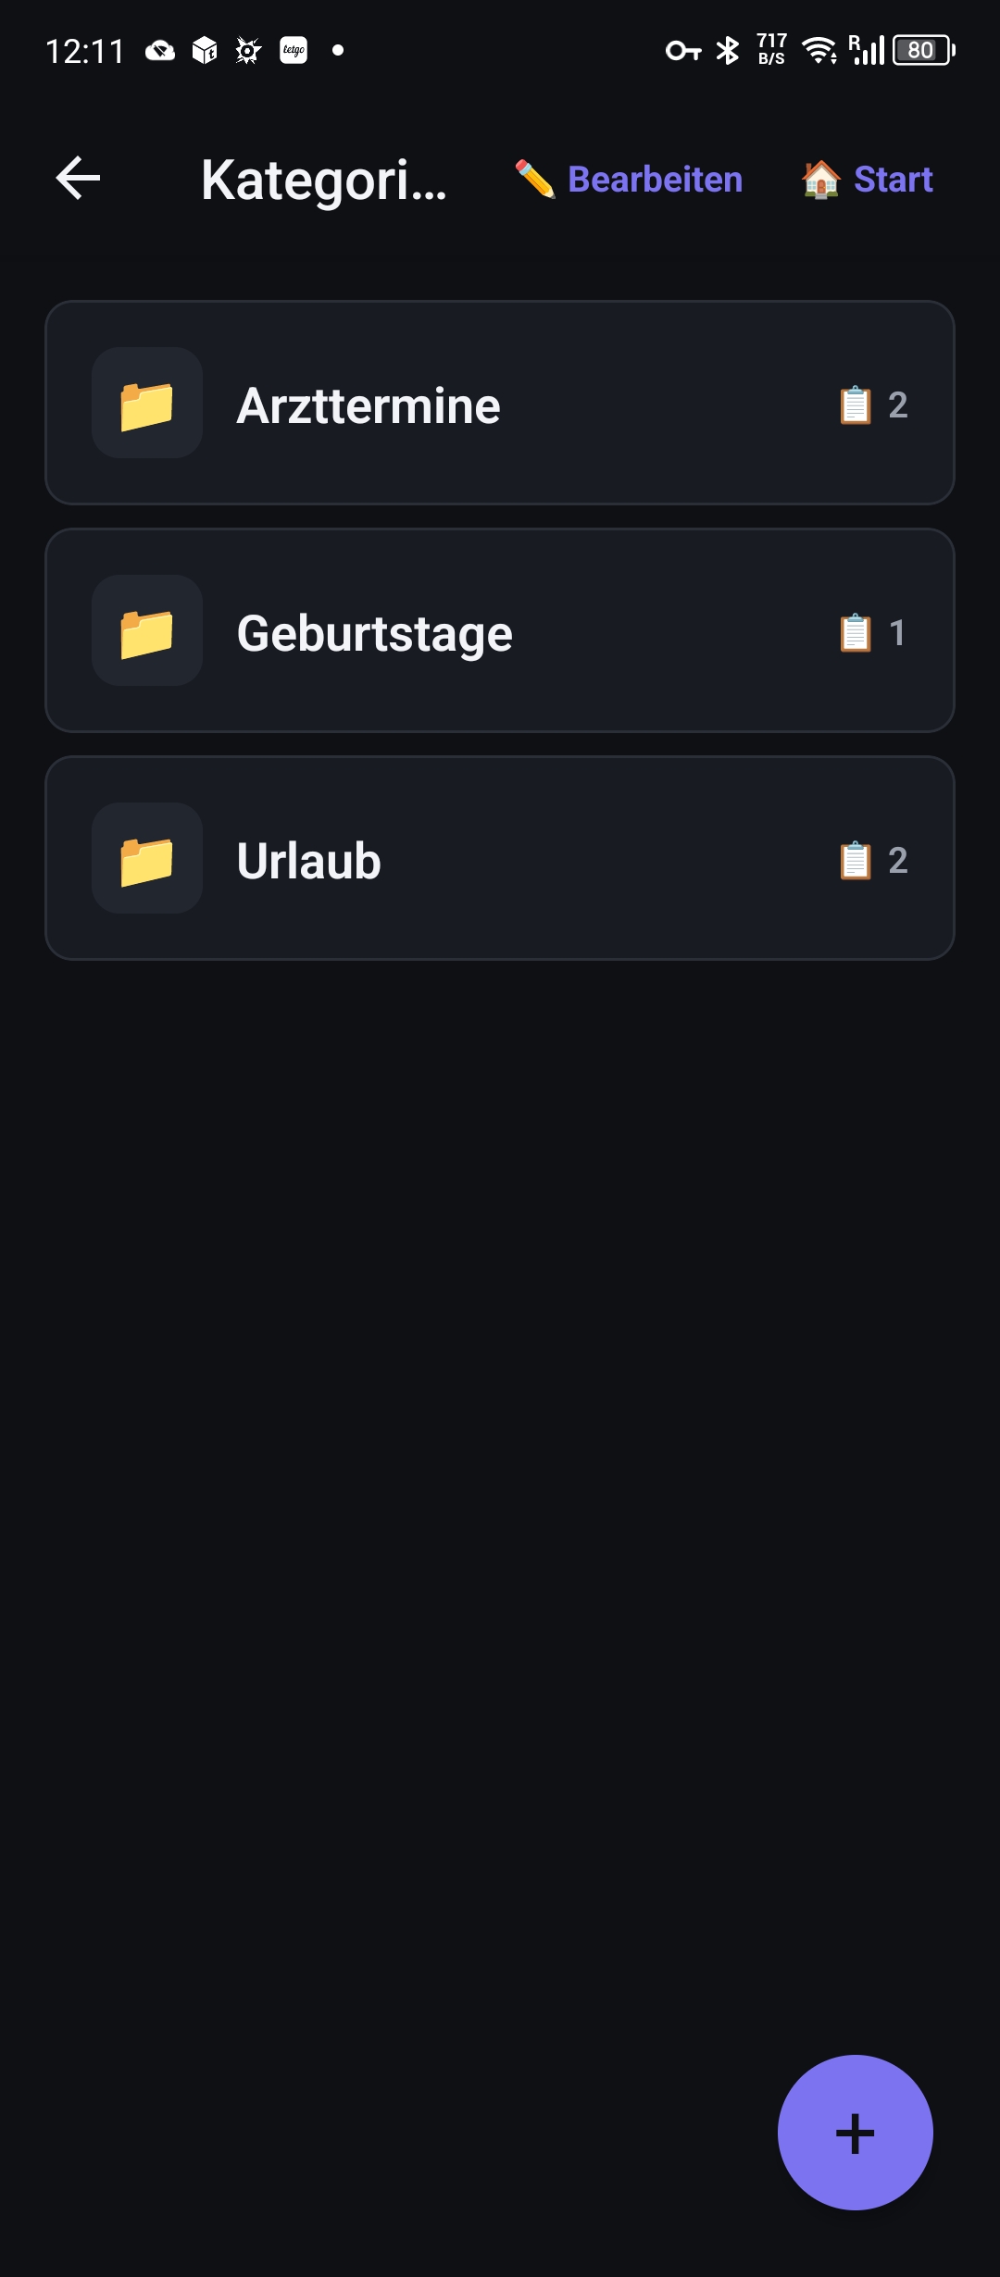Click the clipboard icon beside Urlaub
1000x2277 pixels.
[x=852, y=860]
